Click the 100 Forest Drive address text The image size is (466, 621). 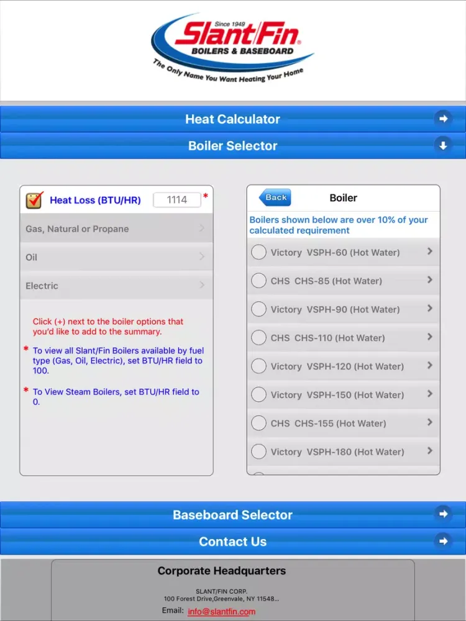click(x=222, y=599)
